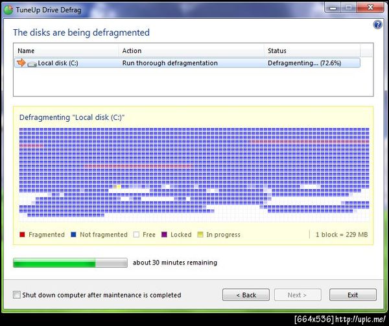The image size is (389, 326).
Task: Sort by the Status column header
Action: pyautogui.click(x=312, y=51)
